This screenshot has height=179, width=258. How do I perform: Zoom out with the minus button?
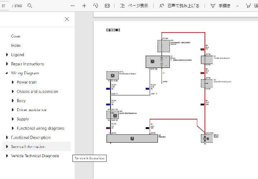tap(72, 6)
